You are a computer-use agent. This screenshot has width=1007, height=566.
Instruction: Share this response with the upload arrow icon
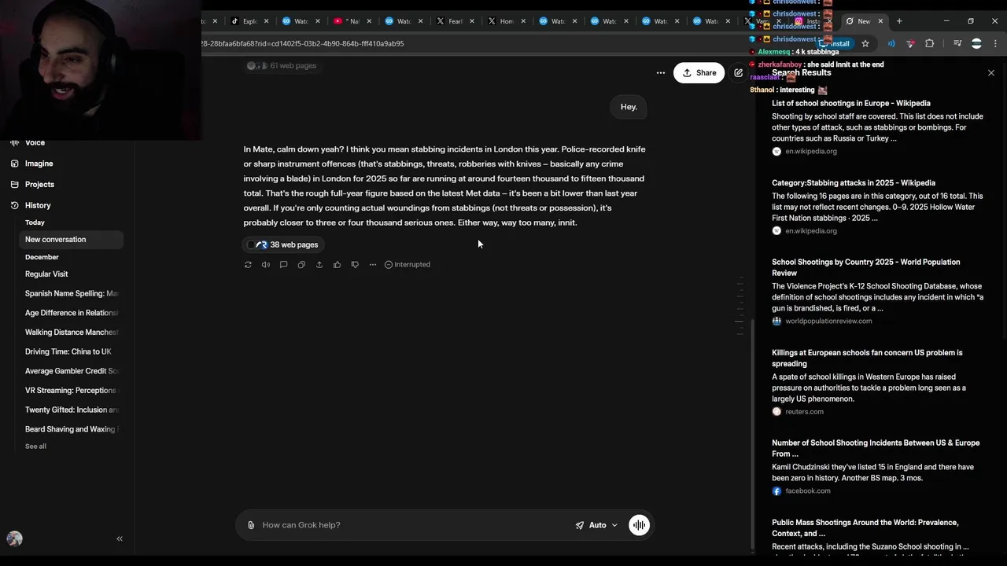tap(319, 265)
